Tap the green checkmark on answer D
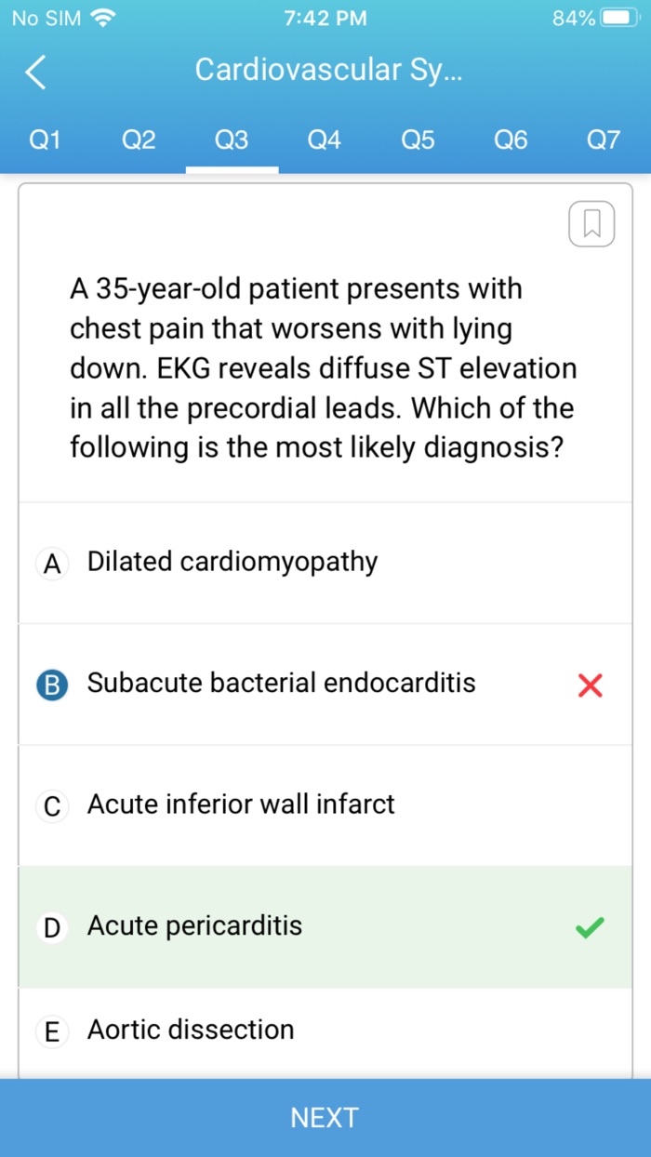Screen dimensions: 651x1157 [x=589, y=927]
